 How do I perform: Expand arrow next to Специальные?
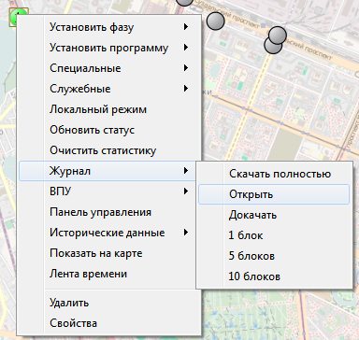tap(186, 68)
